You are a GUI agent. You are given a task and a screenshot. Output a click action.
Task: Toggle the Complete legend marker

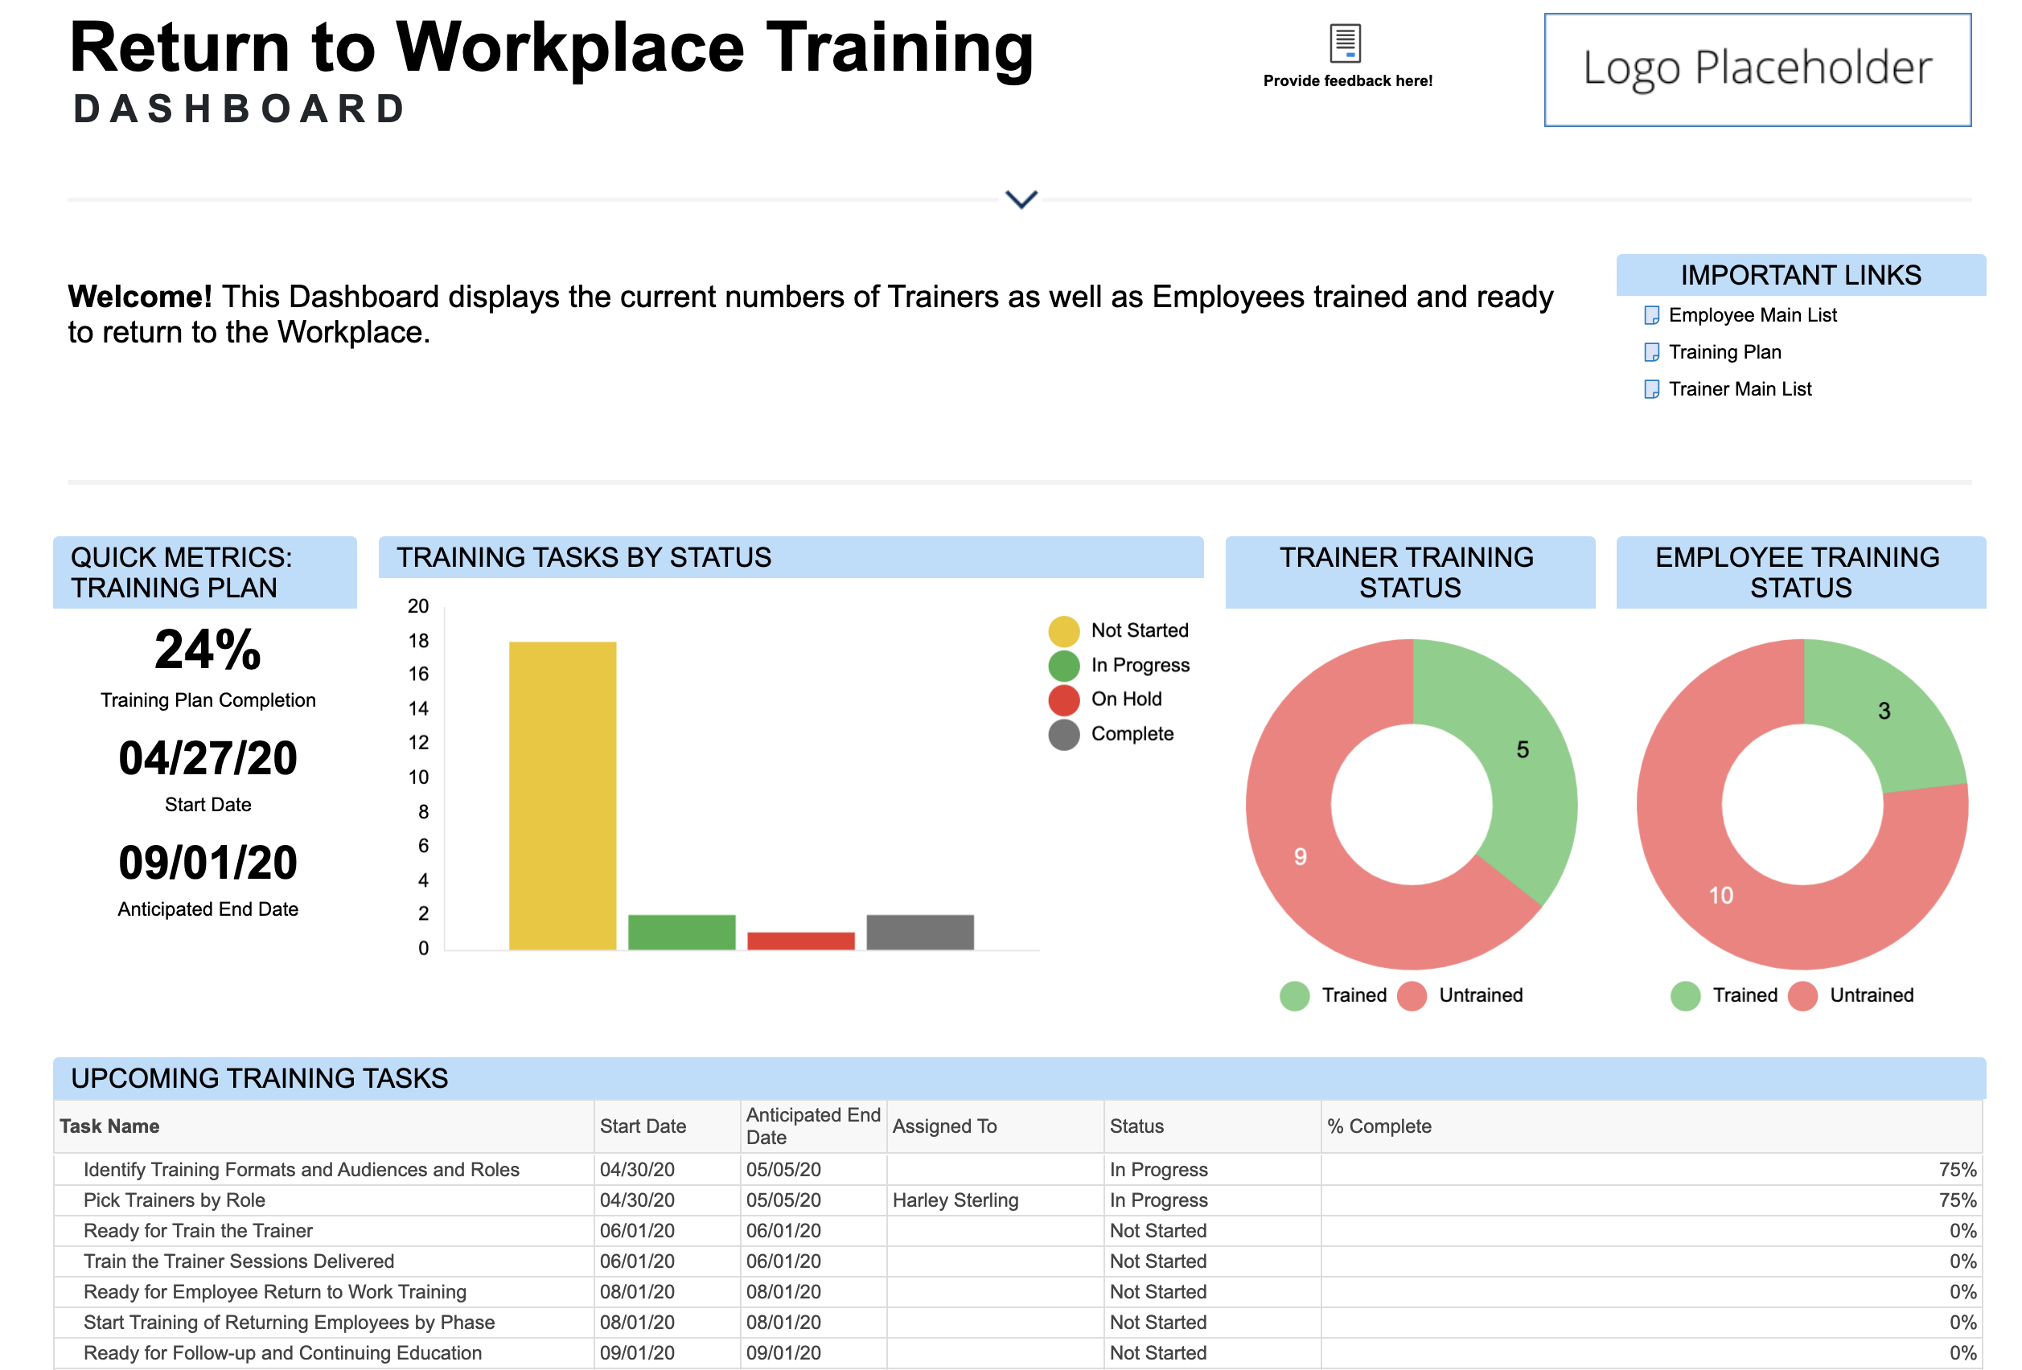pyautogui.click(x=1063, y=734)
